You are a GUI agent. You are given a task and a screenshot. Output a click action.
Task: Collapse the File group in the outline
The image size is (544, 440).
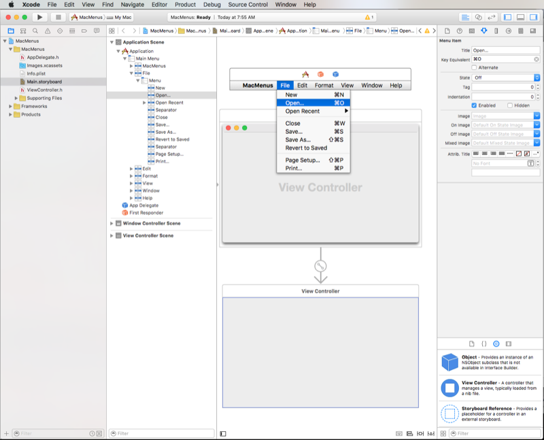point(131,73)
